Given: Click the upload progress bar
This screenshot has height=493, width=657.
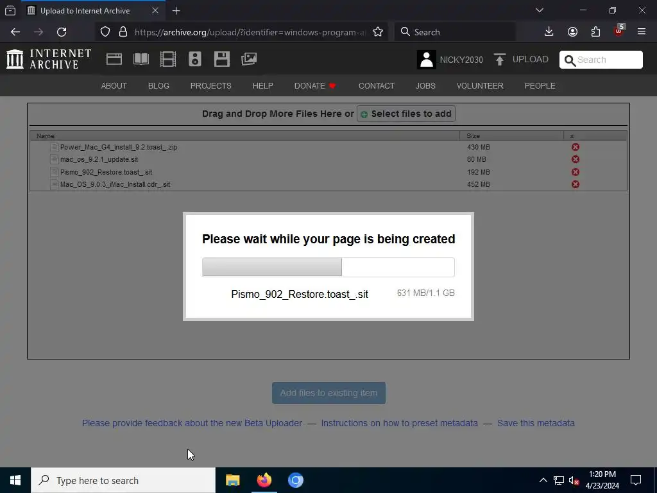Looking at the screenshot, I should click(328, 267).
